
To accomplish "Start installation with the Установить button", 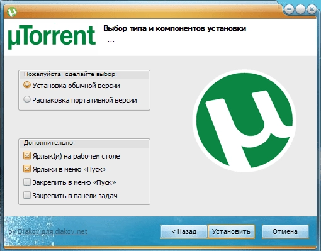I will (231, 231).
